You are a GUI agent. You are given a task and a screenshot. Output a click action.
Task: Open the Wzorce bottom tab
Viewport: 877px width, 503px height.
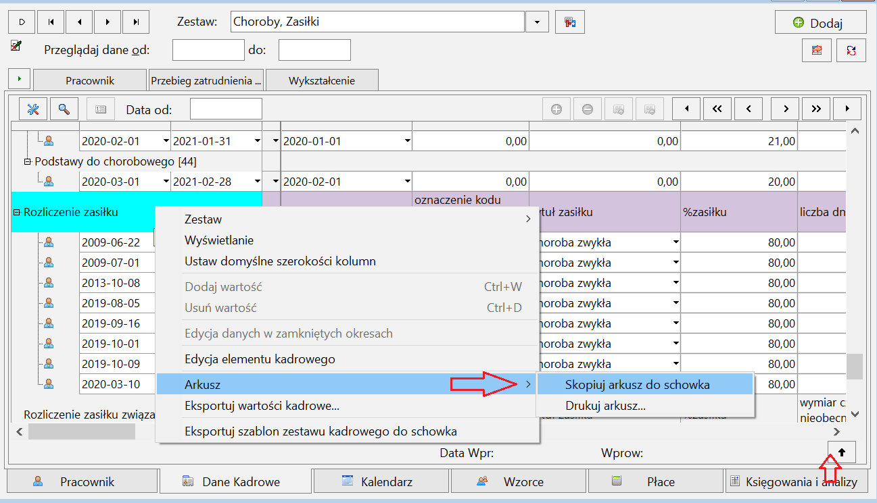[519, 481]
